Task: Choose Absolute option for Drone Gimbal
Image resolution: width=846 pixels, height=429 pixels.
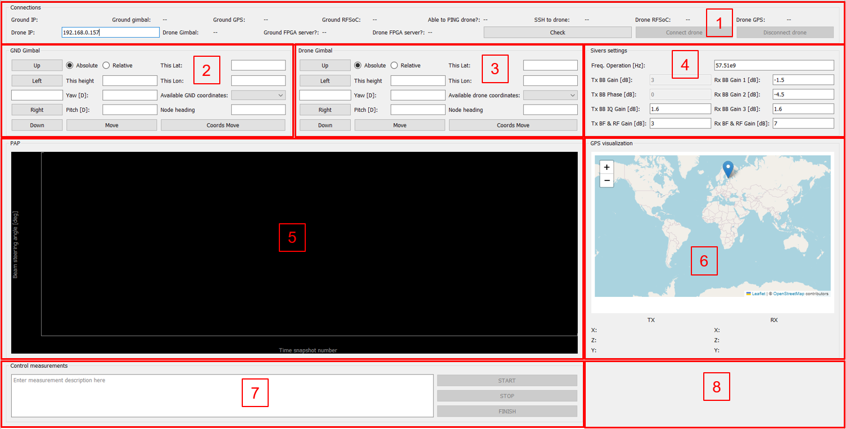Action: click(x=358, y=65)
